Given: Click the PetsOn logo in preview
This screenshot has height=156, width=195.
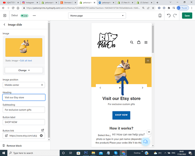Looking at the screenshot, I should [107, 41].
